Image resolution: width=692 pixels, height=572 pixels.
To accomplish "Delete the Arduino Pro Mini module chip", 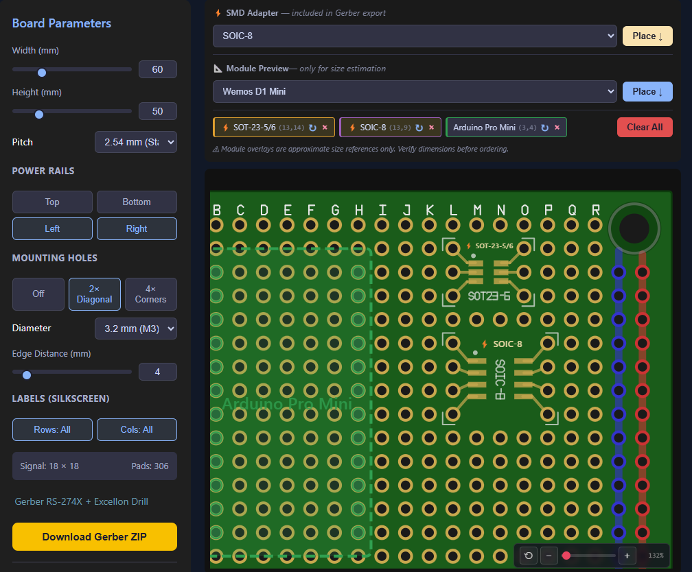I will click(557, 128).
